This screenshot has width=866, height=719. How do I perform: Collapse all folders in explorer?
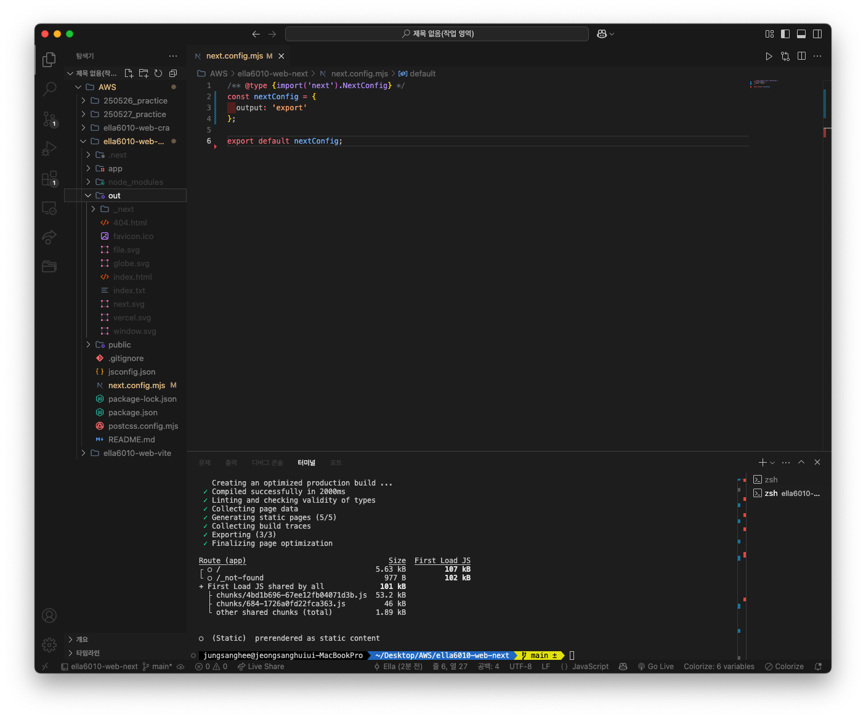(173, 73)
